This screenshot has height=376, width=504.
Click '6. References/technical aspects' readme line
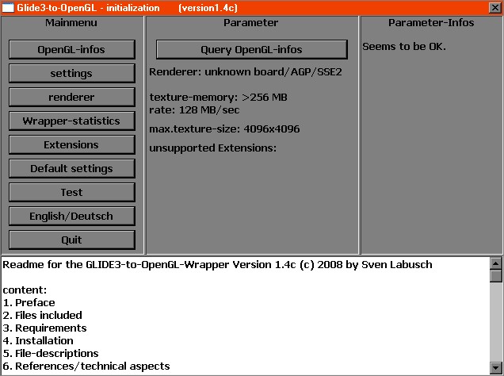pyautogui.click(x=86, y=366)
